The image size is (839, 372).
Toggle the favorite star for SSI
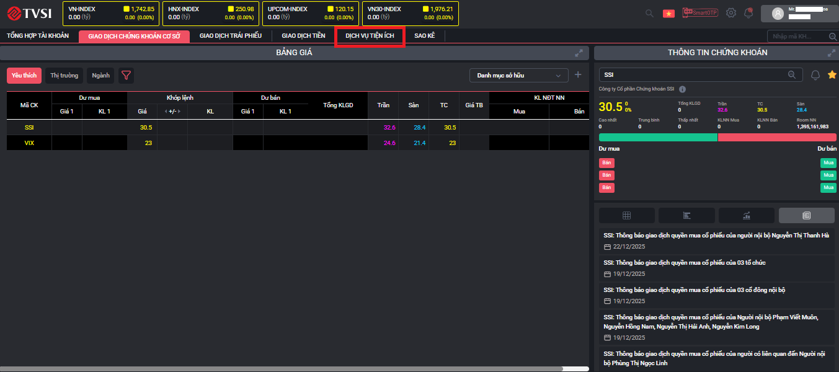(832, 75)
